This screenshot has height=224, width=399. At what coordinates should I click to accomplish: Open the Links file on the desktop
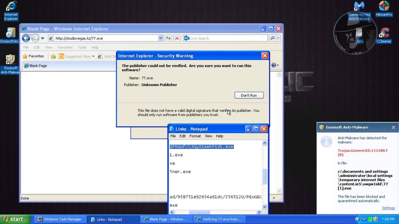(x=359, y=35)
